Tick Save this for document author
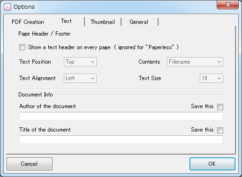 click(220, 107)
